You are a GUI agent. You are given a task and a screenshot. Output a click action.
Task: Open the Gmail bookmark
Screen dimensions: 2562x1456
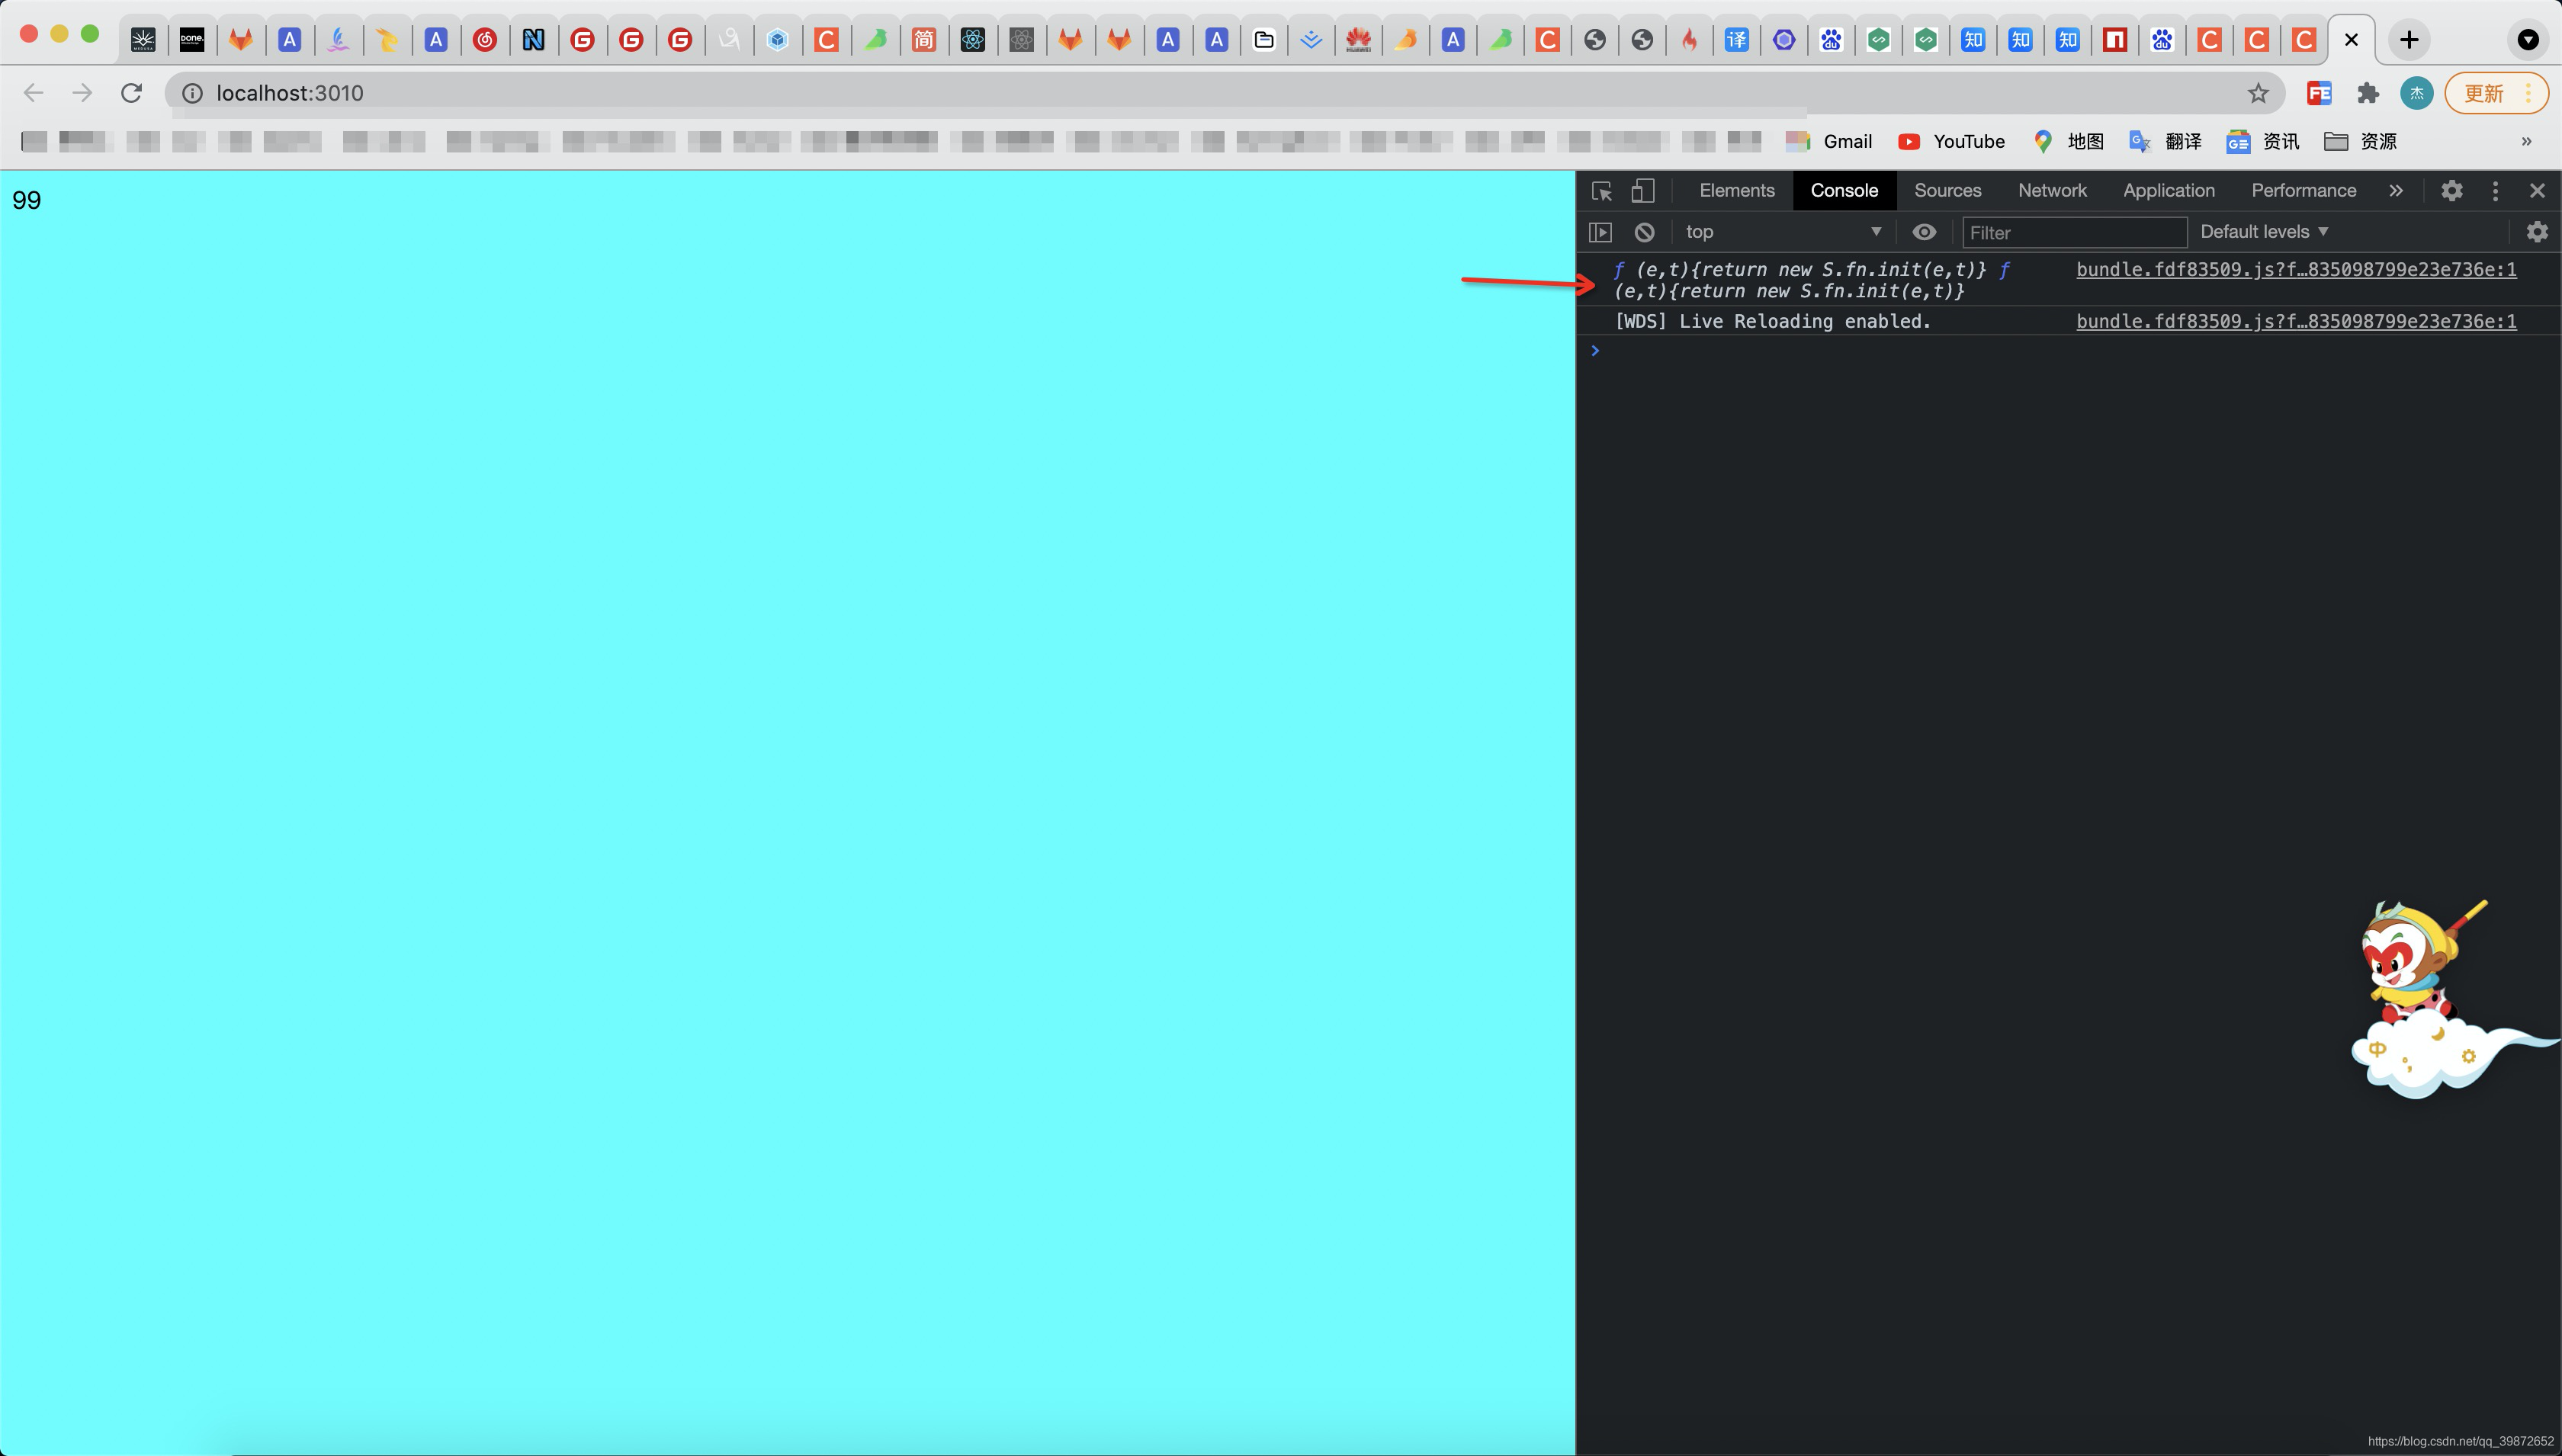coord(1829,141)
